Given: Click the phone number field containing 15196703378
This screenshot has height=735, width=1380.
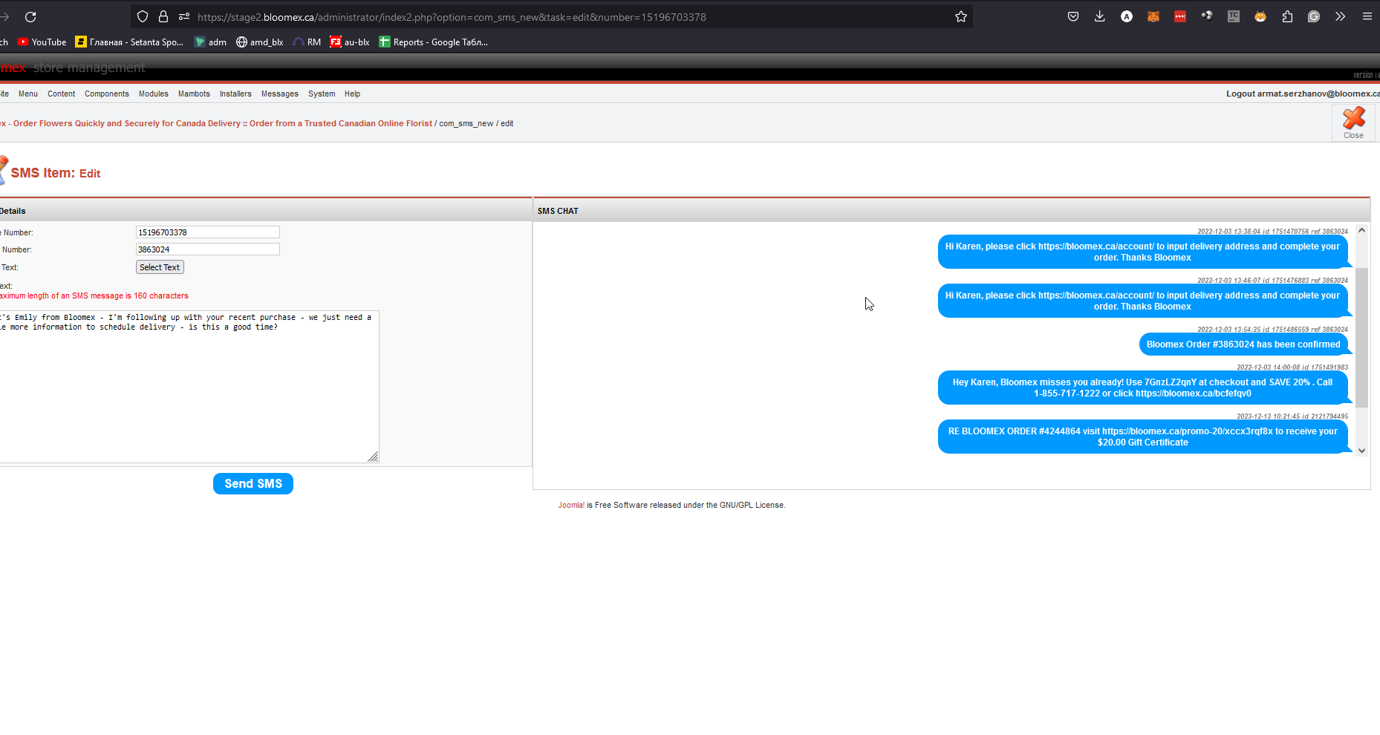Looking at the screenshot, I should [208, 232].
